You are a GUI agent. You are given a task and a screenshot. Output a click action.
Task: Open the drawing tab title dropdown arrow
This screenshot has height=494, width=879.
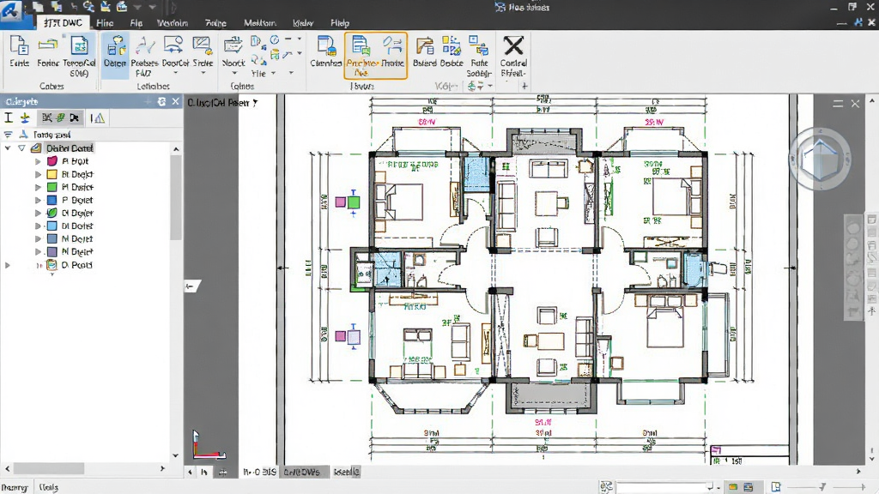point(255,103)
